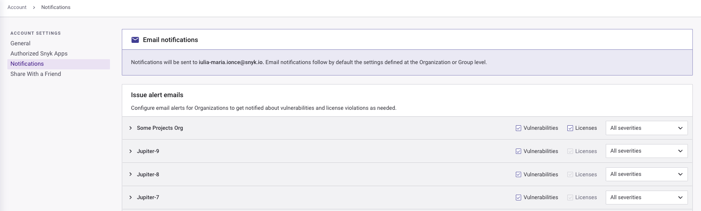
Task: Toggle Vulnerabilities checkbox for Jupiter-9
Action: click(x=518, y=151)
